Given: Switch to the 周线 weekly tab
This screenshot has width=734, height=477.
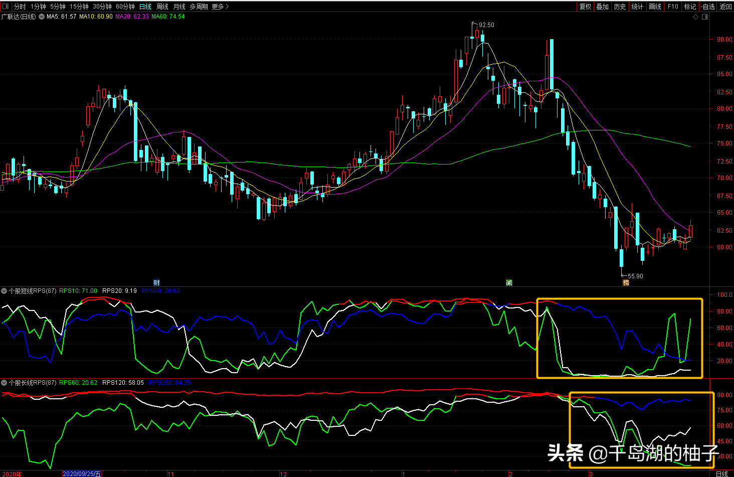Looking at the screenshot, I should click(162, 7).
